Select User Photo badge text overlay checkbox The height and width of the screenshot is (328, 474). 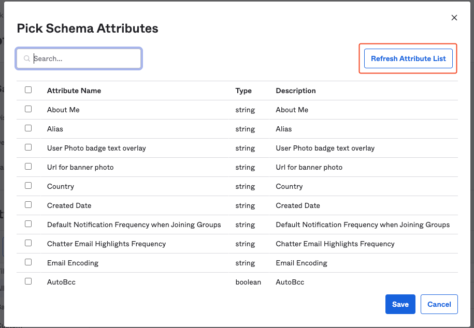coord(28,147)
